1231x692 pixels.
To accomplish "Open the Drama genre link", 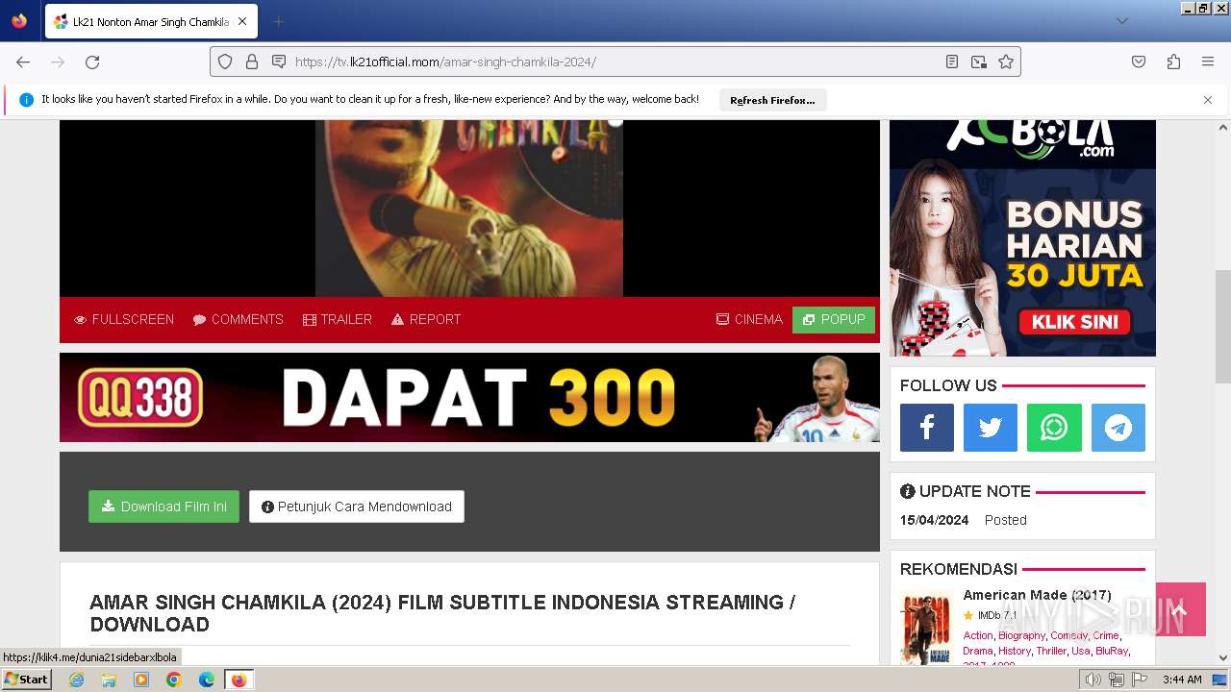I will [x=977, y=651].
